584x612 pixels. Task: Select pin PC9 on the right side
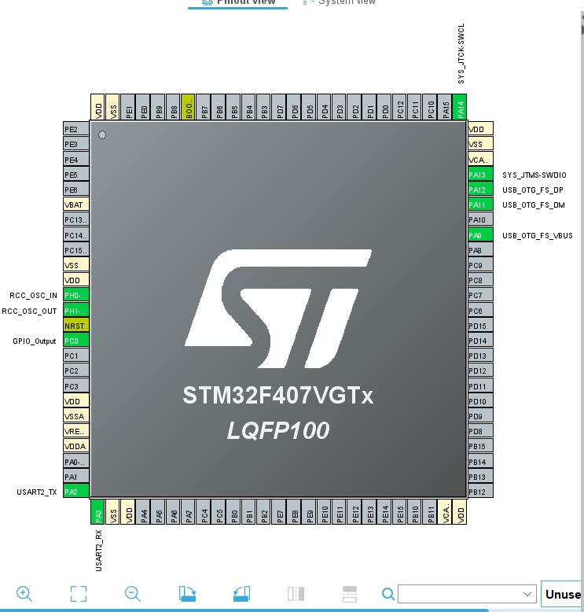(x=480, y=265)
